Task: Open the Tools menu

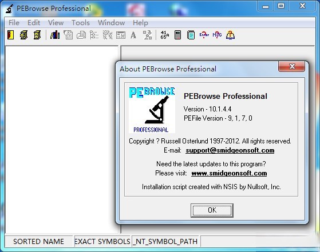Action: 81,23
